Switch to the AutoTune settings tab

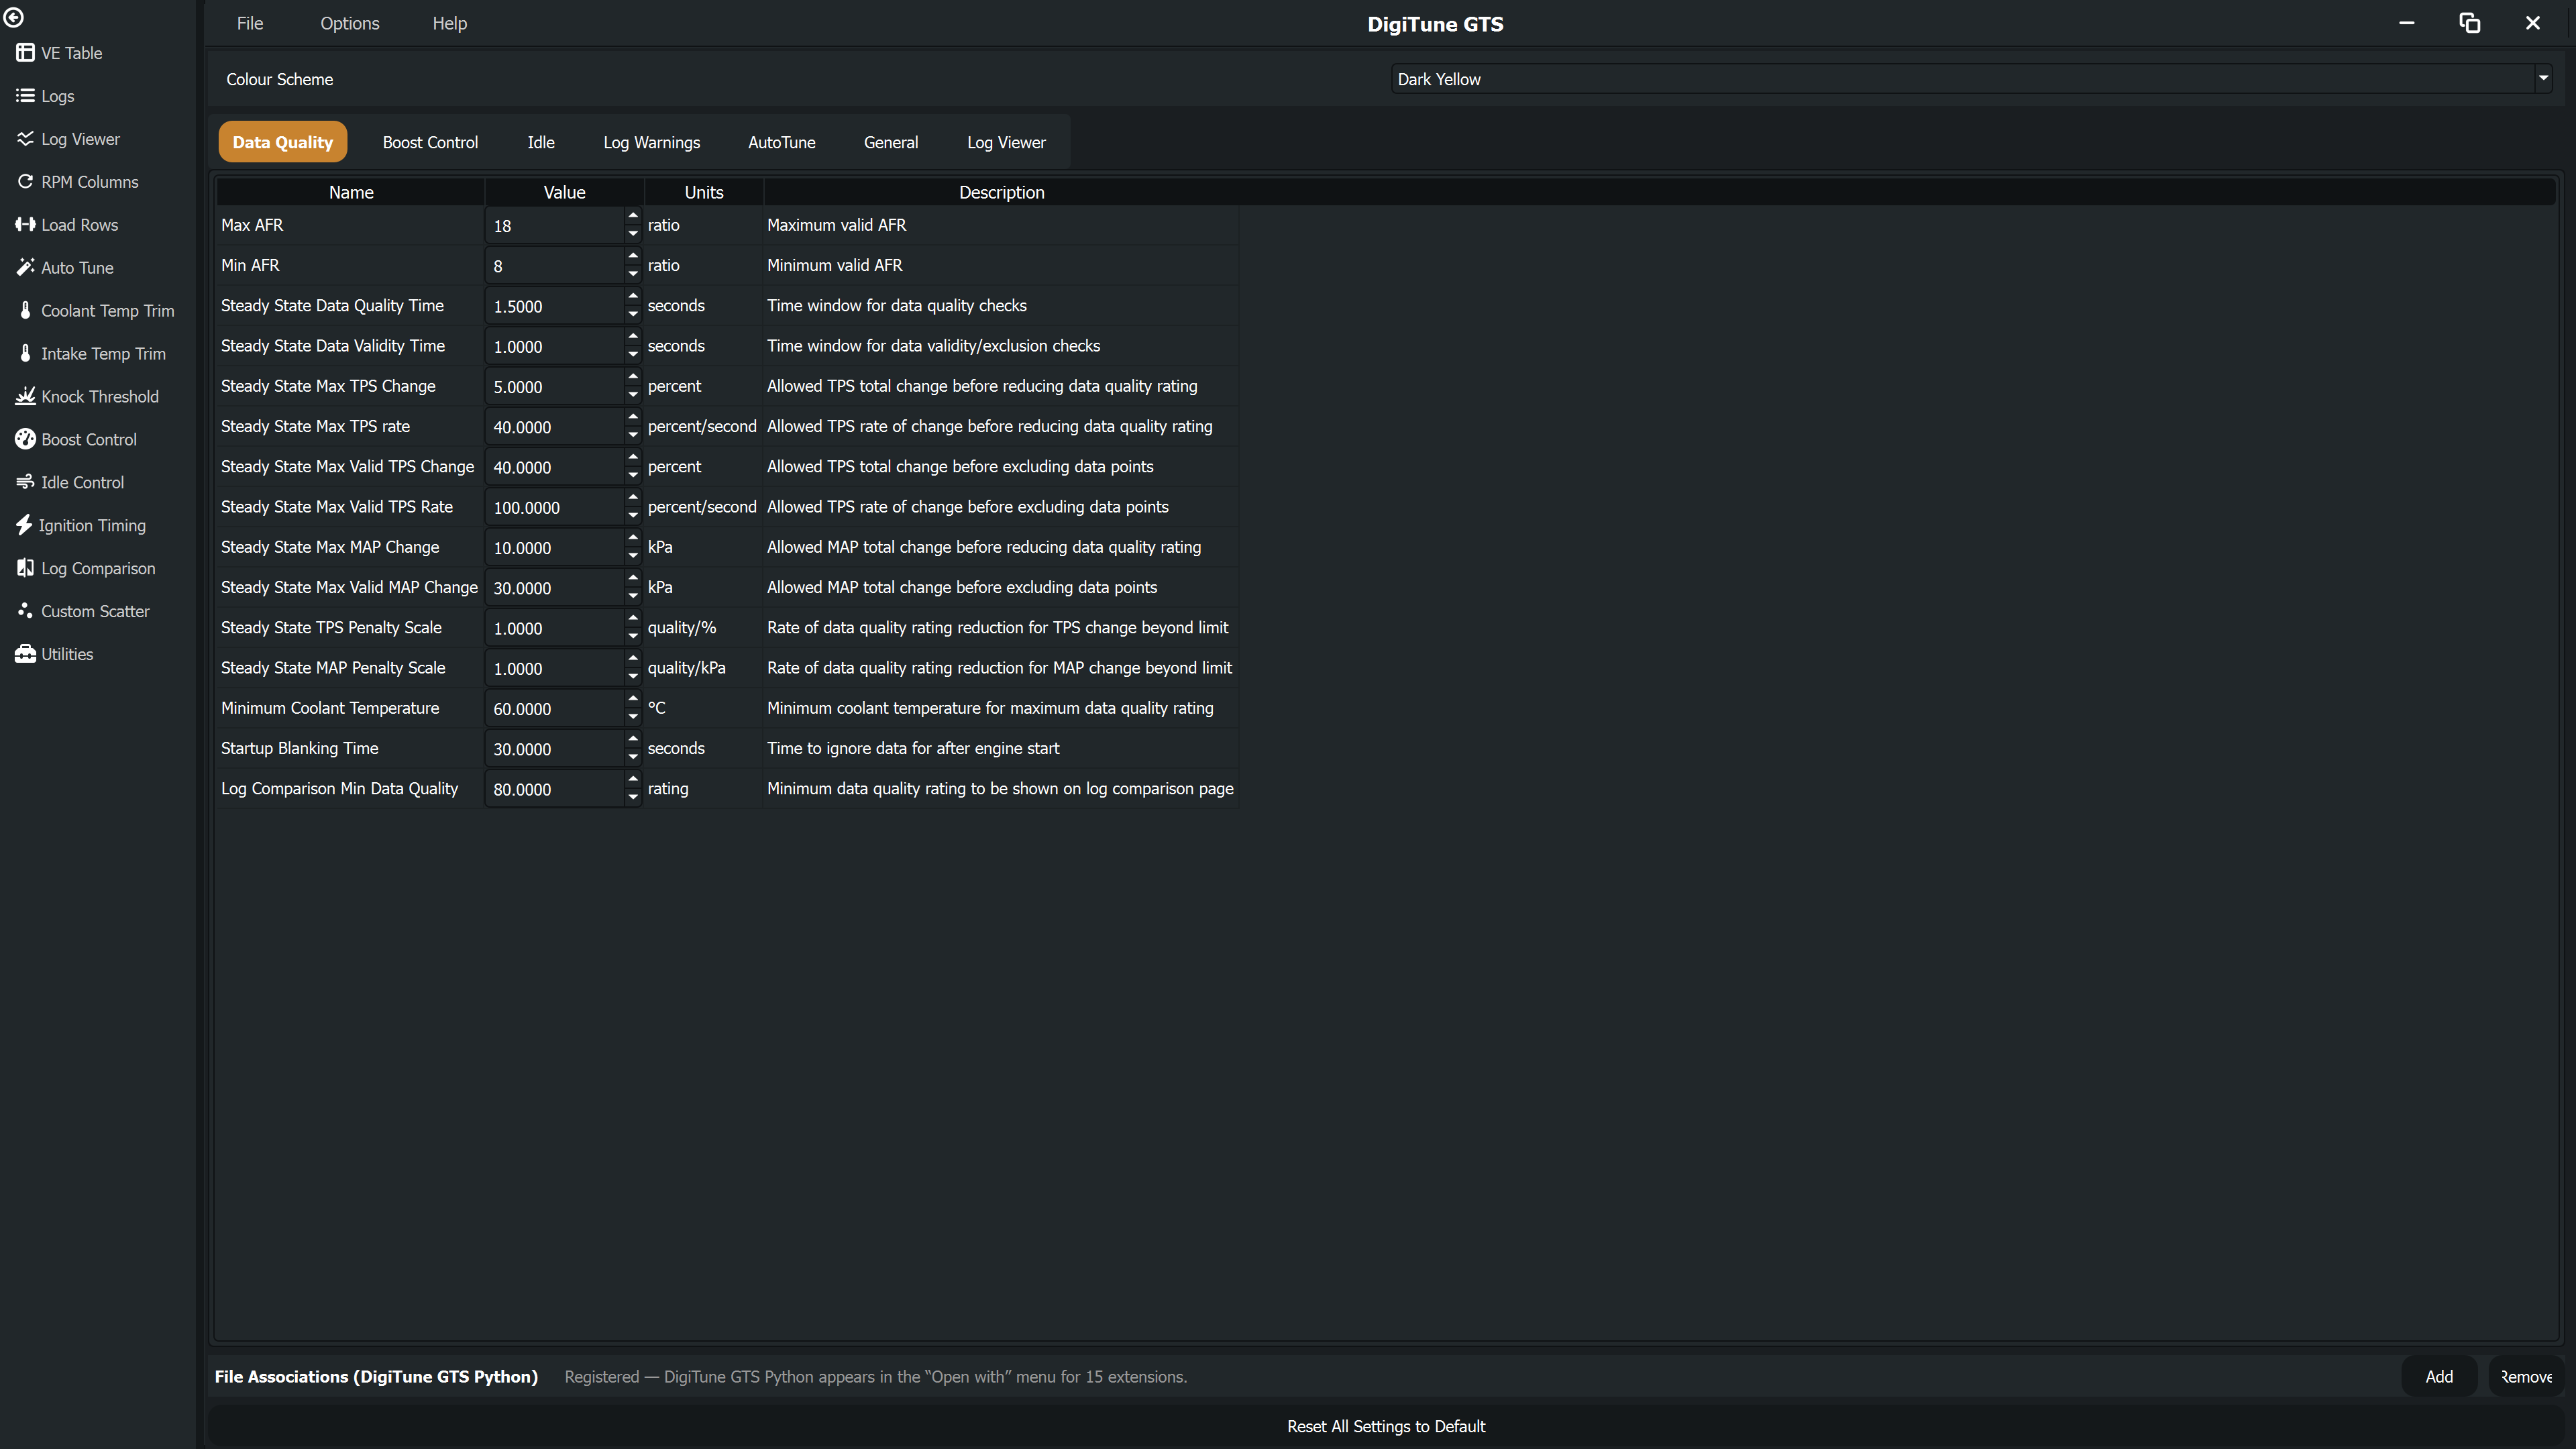[x=782, y=142]
